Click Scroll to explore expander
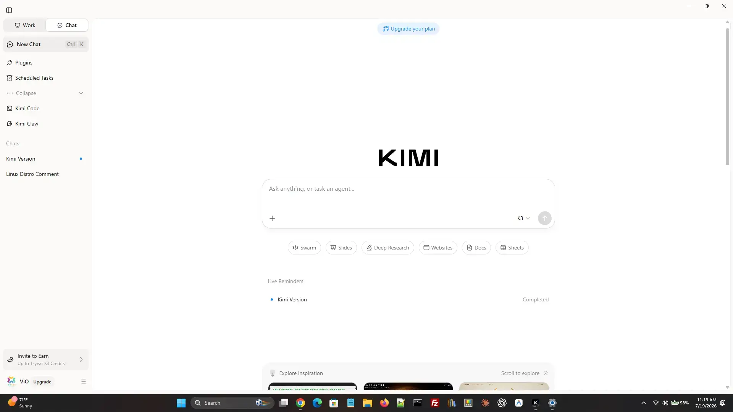 click(x=524, y=373)
